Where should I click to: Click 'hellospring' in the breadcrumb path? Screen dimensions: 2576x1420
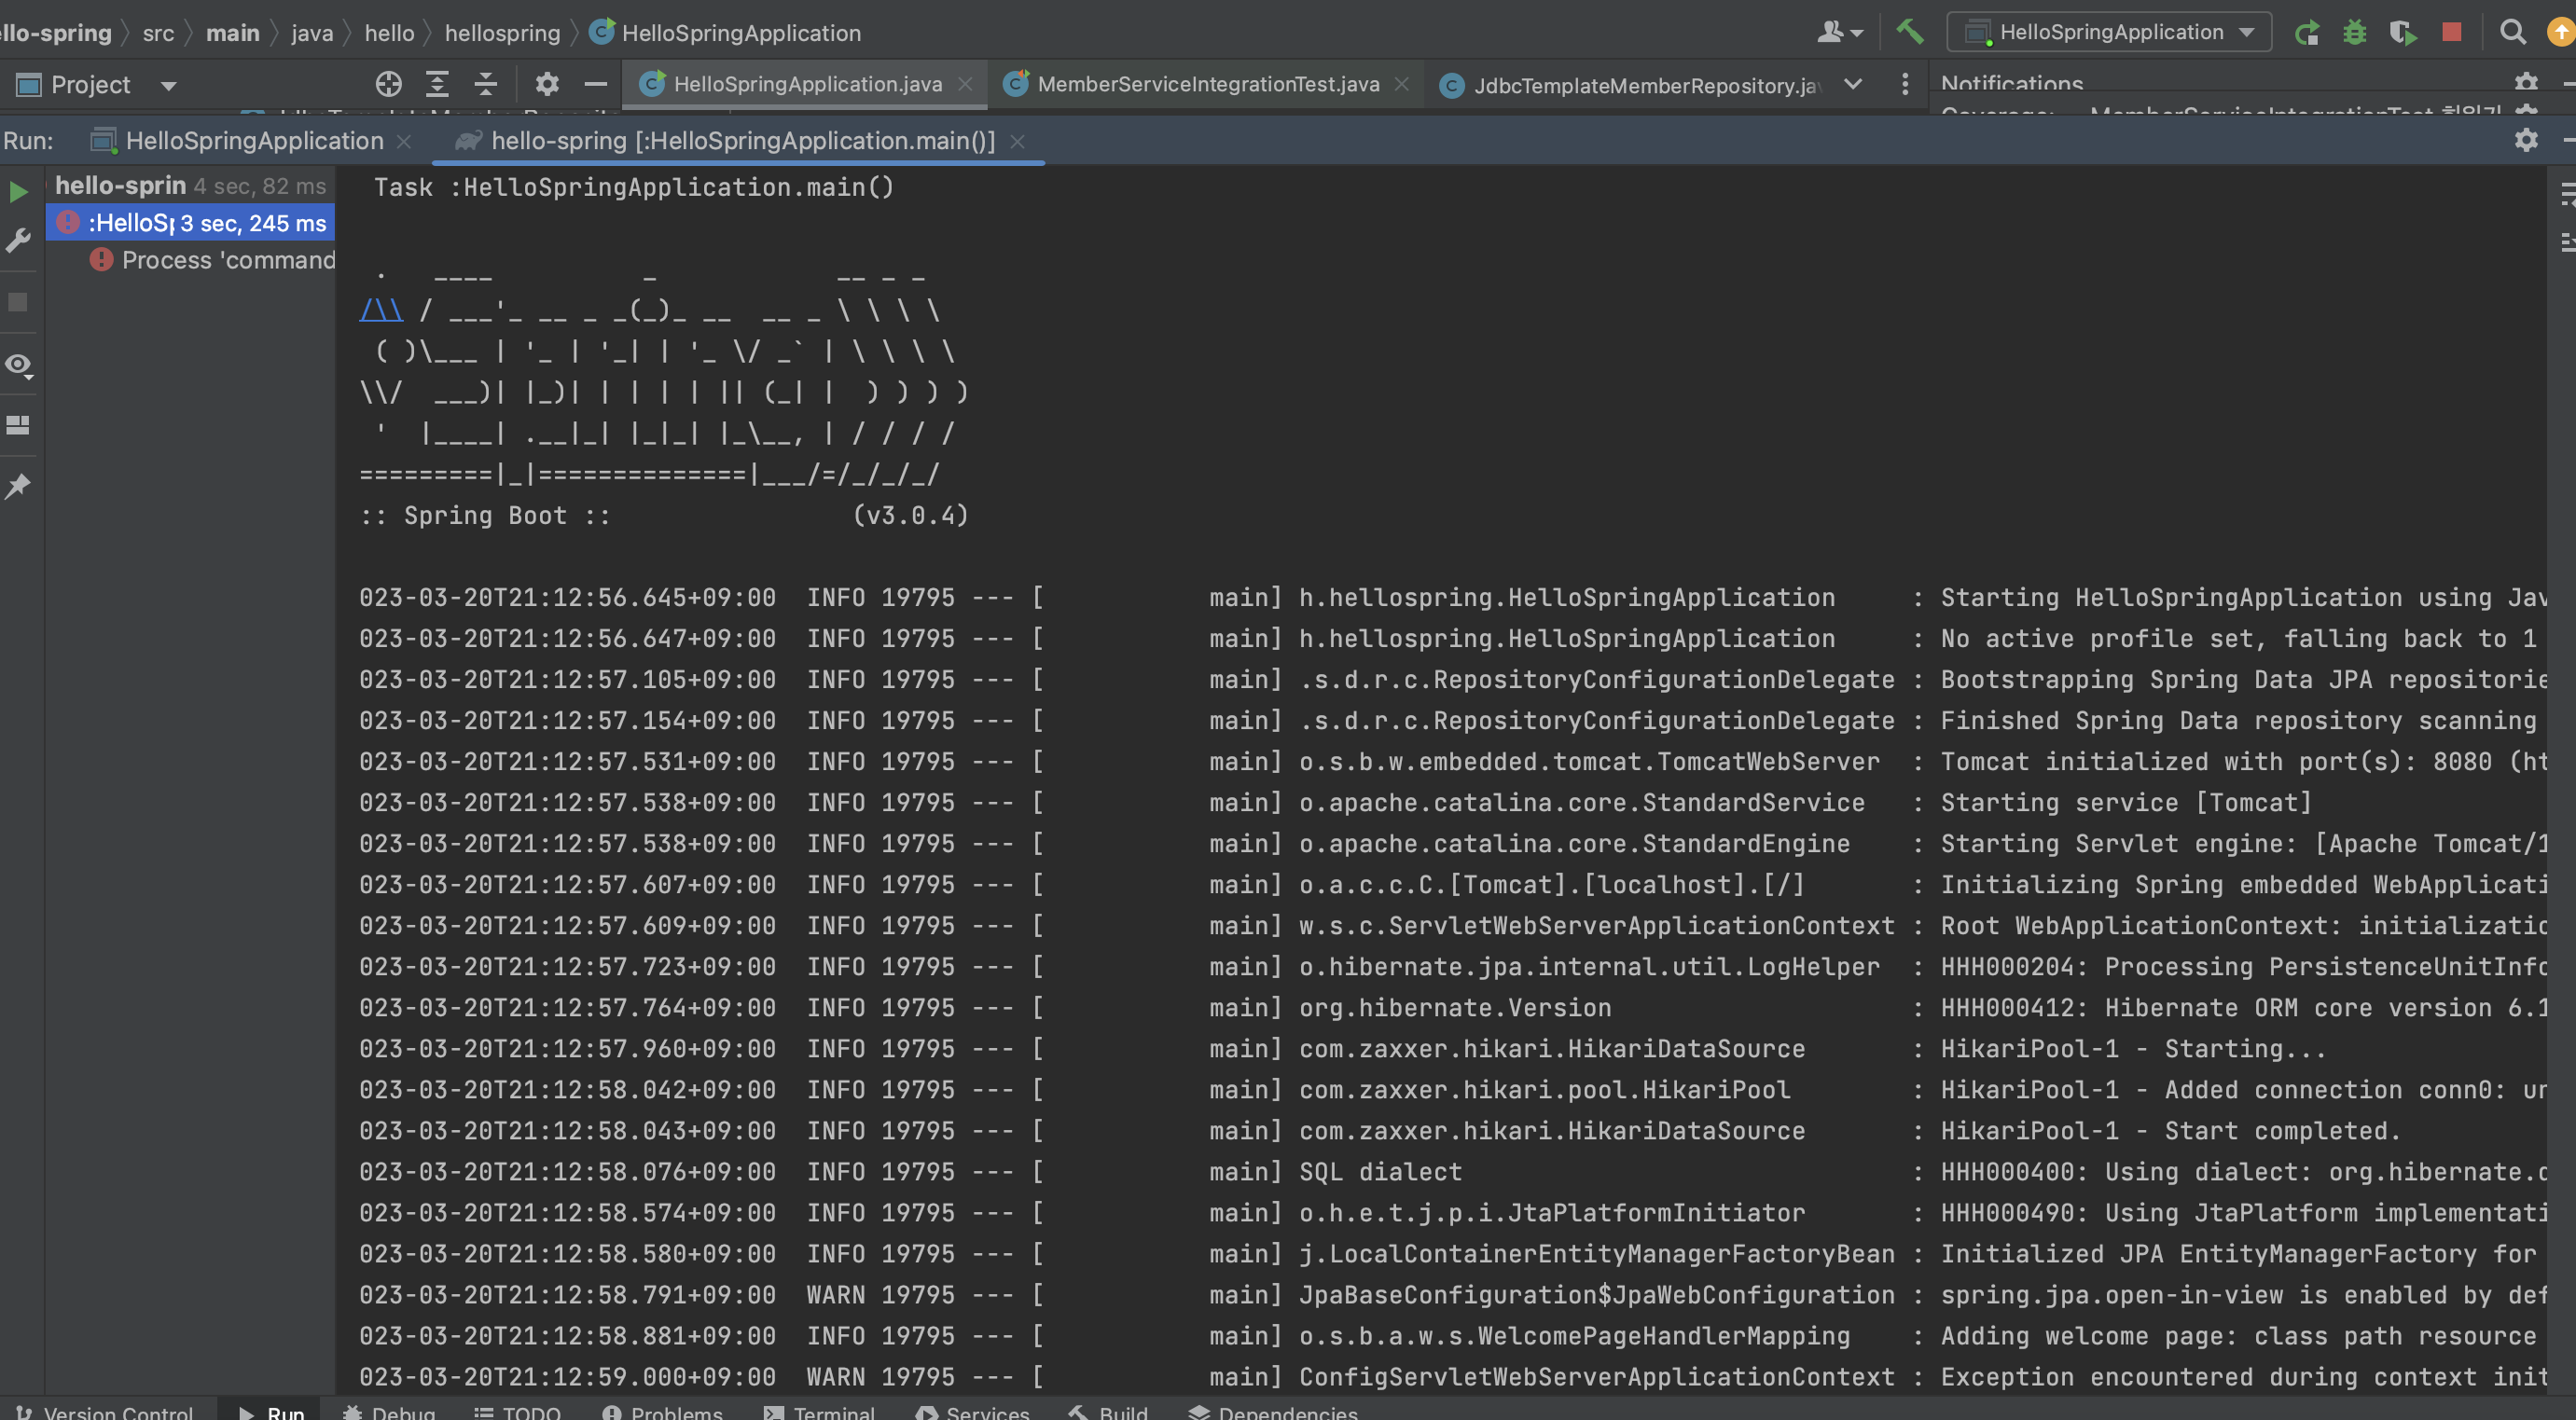[502, 33]
